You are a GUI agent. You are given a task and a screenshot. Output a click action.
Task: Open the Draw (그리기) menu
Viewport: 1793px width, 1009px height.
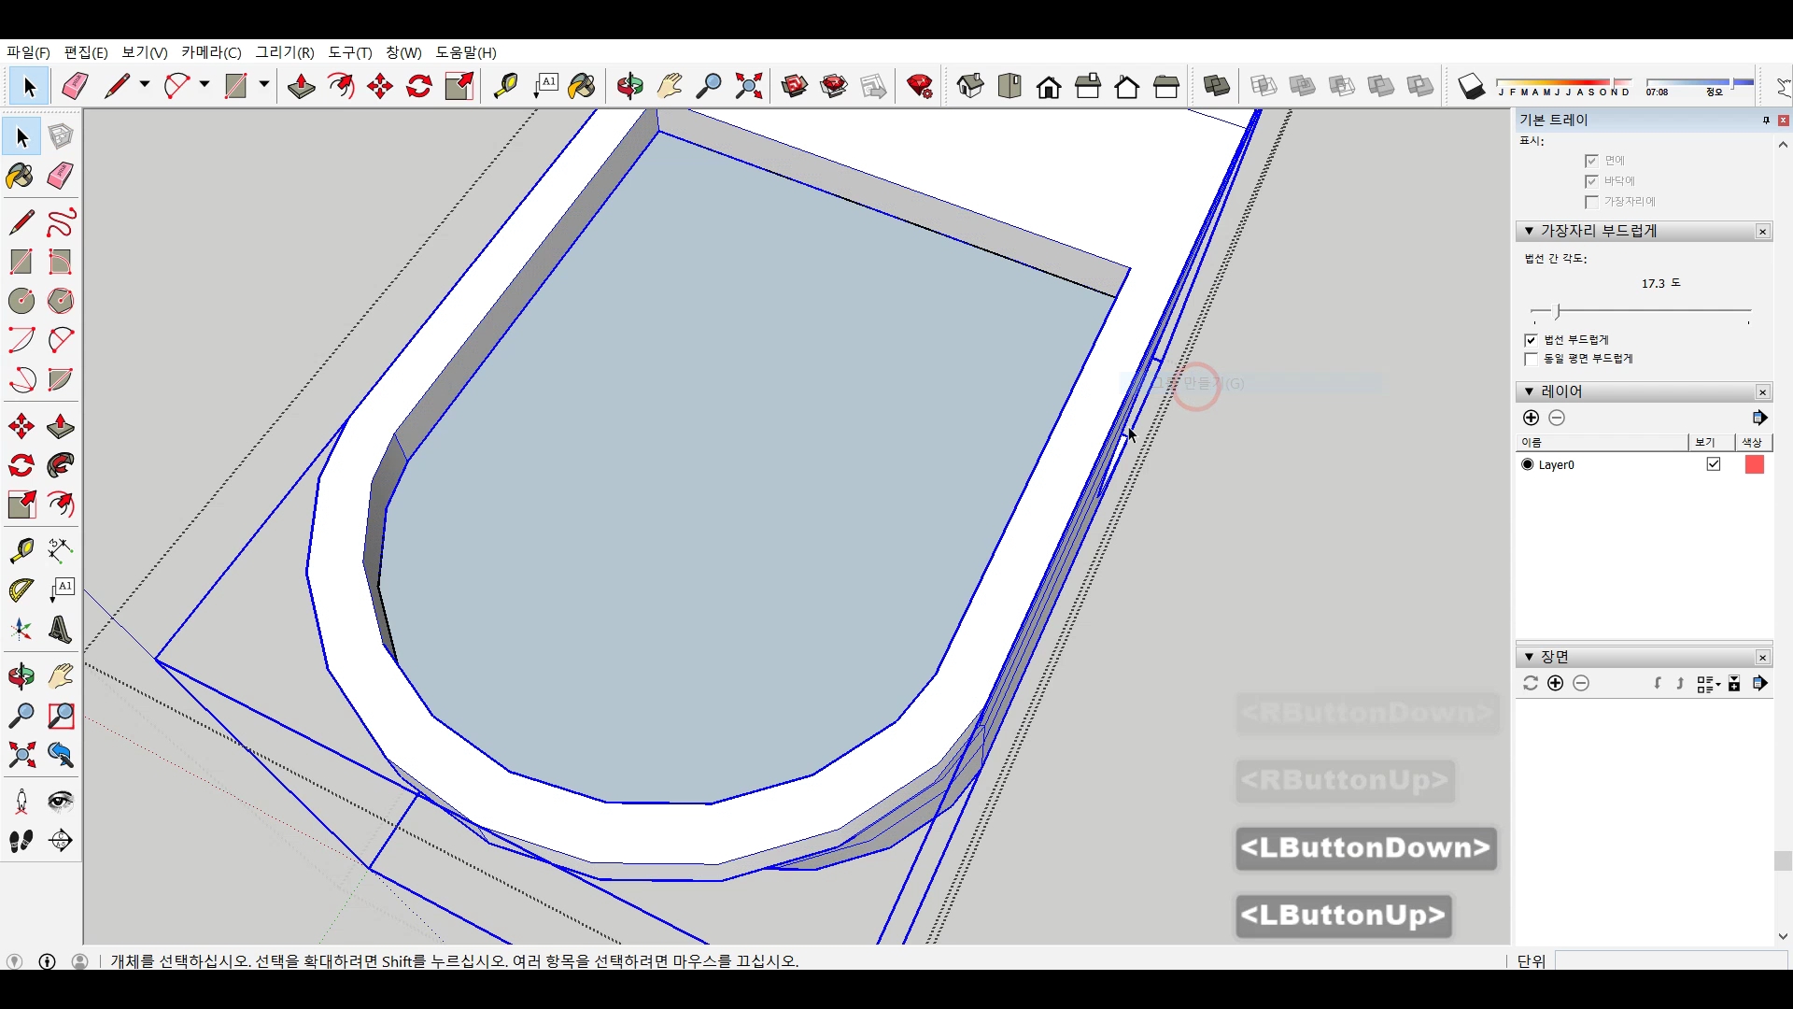(285, 52)
